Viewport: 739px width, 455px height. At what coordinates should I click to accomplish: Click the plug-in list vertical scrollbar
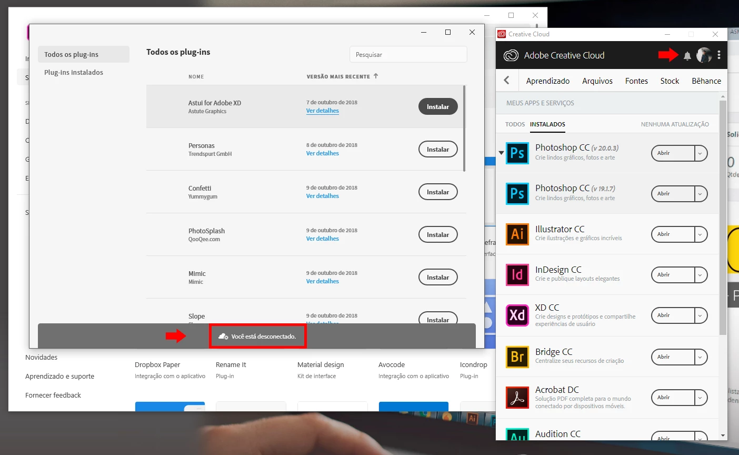tap(464, 128)
